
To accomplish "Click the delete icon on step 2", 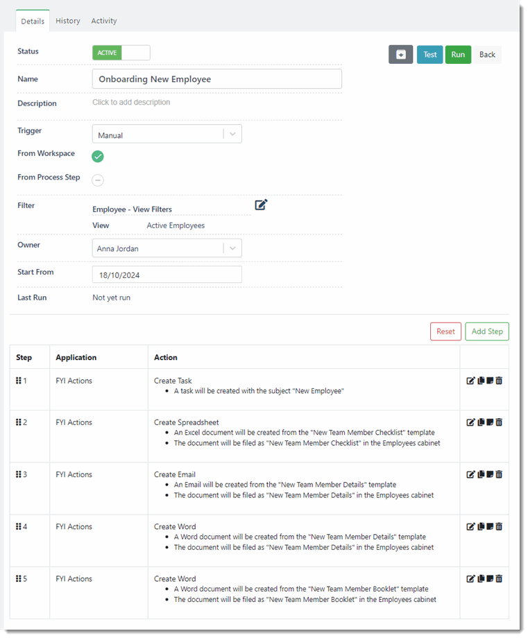I will (x=499, y=422).
